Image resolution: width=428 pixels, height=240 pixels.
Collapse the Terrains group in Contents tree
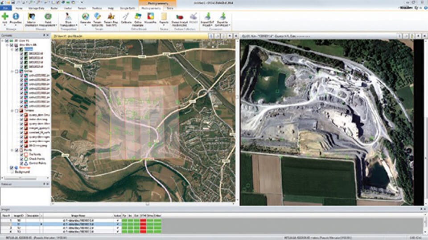click(13, 110)
